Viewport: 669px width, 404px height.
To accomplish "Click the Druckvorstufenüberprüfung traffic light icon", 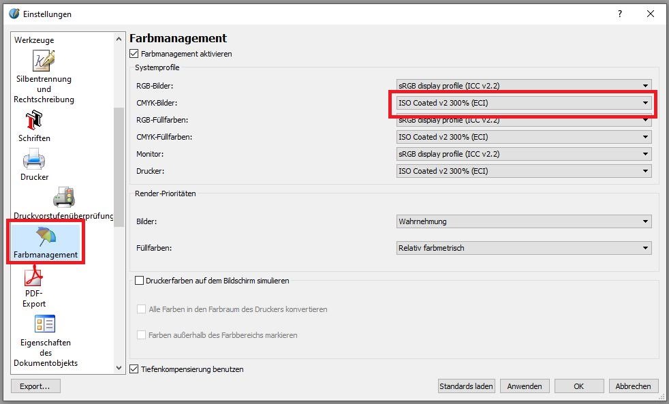I will coord(63,198).
